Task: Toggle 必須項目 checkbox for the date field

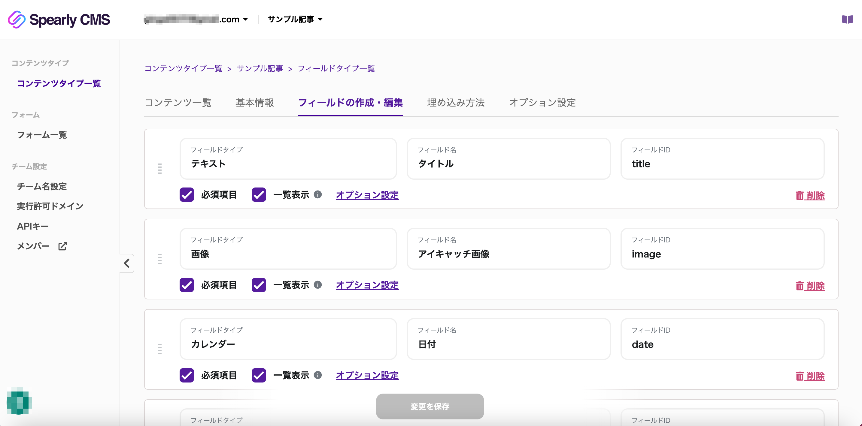Action: 187,375
